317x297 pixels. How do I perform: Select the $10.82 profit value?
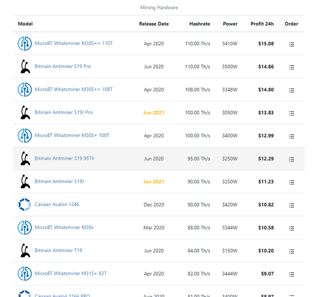(x=266, y=205)
